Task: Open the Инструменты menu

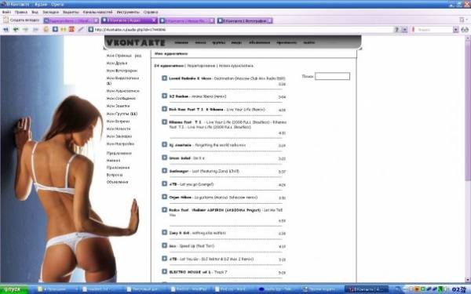Action: [x=128, y=12]
